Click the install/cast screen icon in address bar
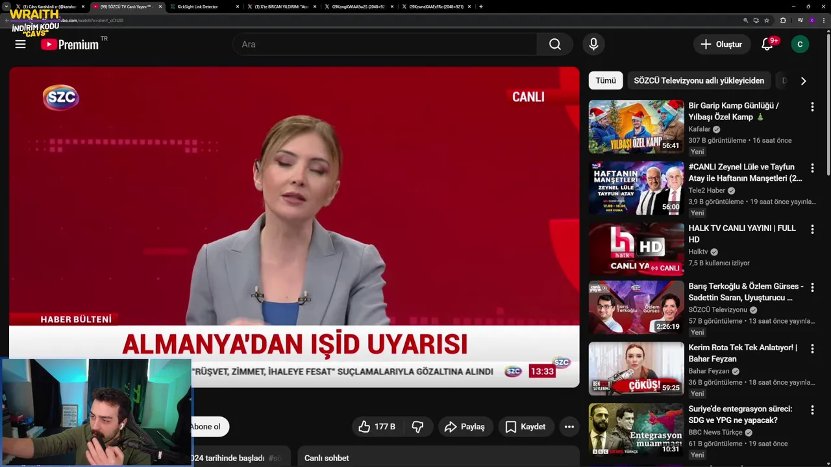 pos(756,20)
